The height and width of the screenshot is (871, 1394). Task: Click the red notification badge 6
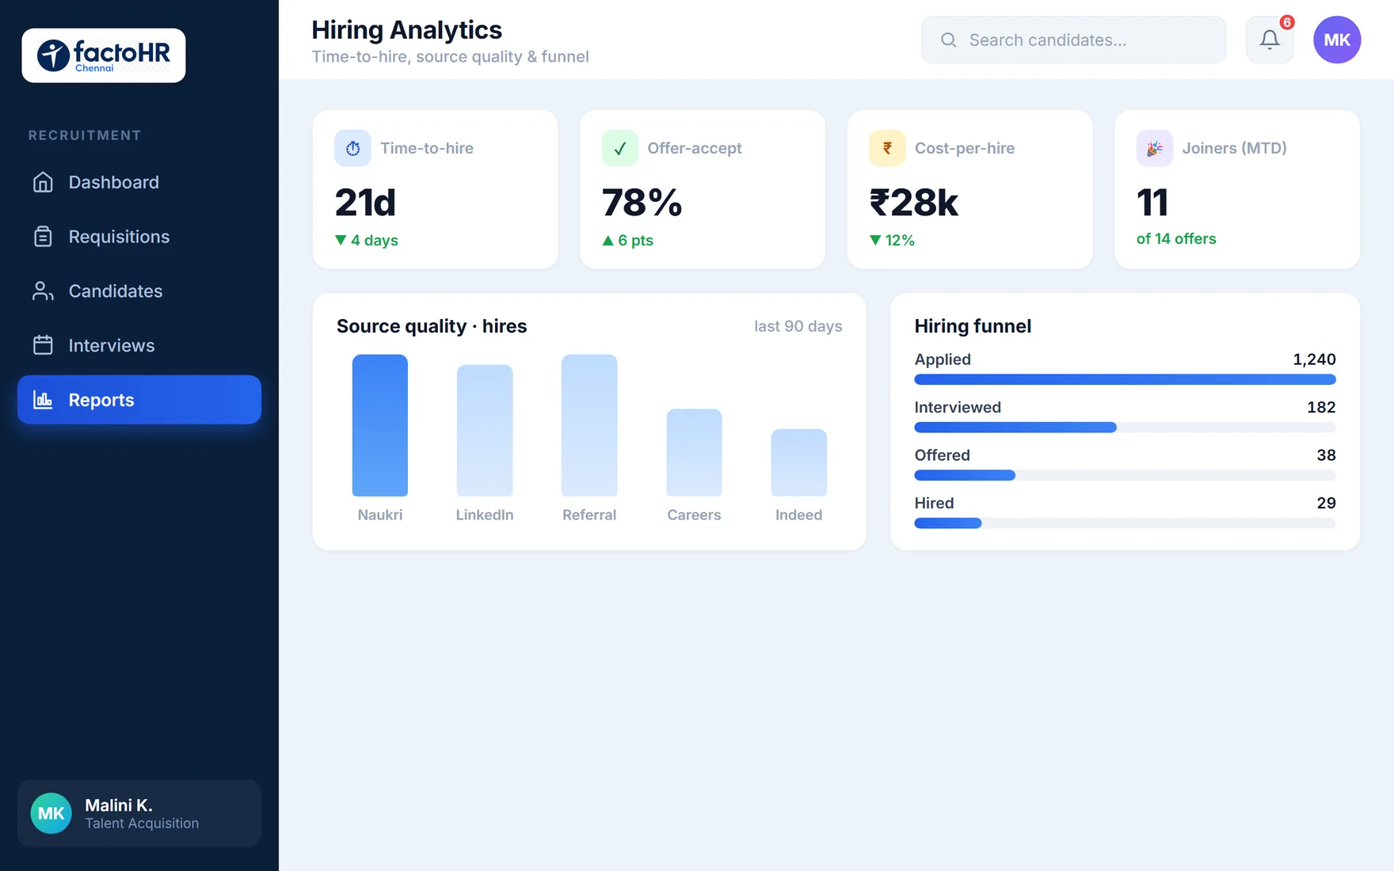1287,22
